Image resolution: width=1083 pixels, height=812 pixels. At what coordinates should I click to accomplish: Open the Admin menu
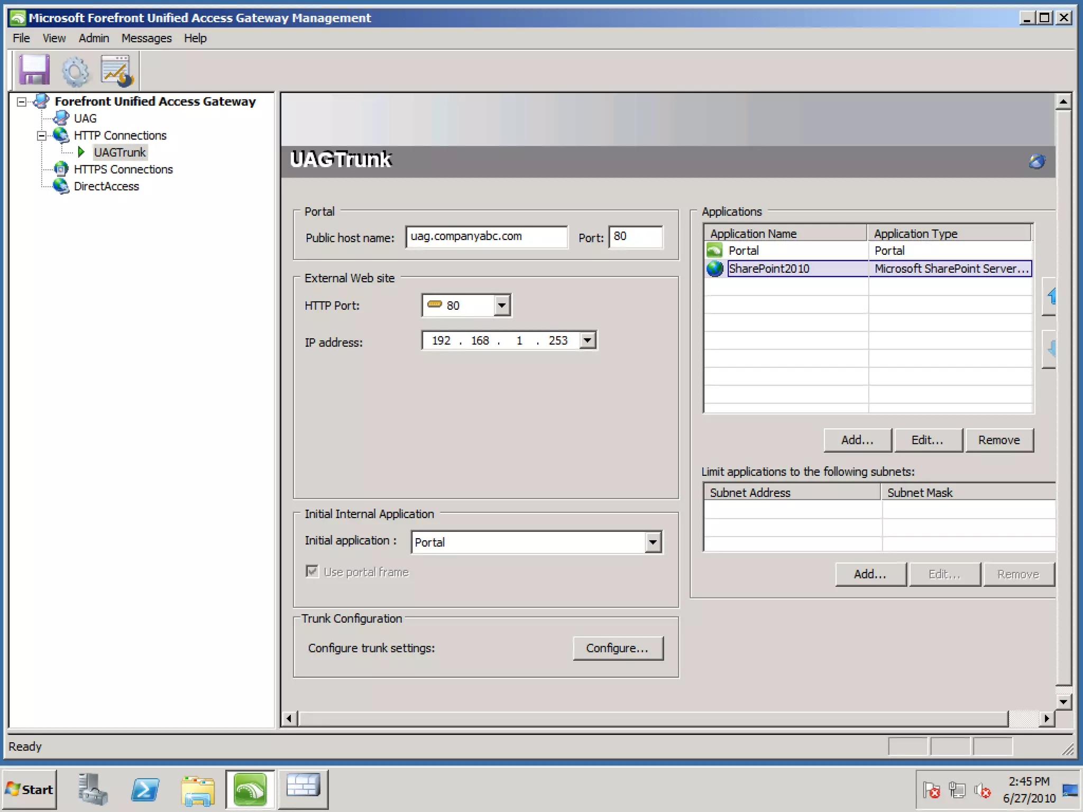[94, 38]
